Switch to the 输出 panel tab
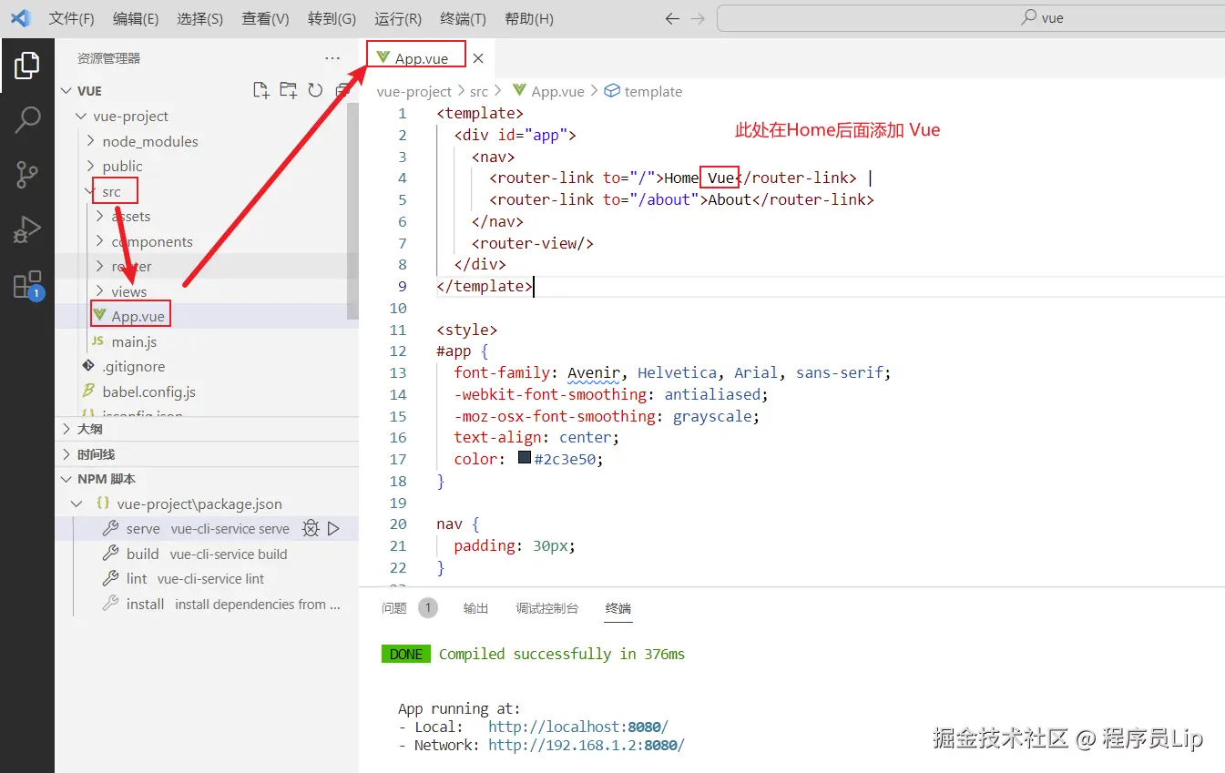This screenshot has width=1225, height=773. tap(475, 608)
